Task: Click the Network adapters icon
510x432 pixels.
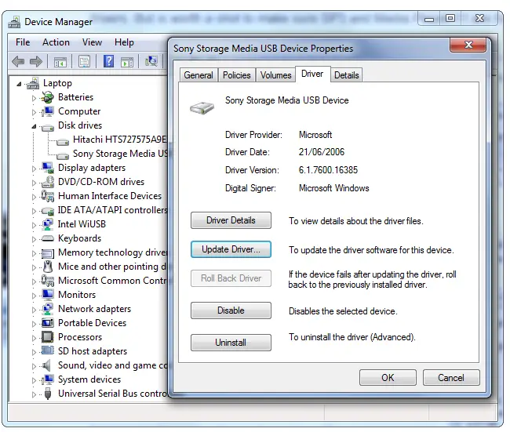Action: pos(48,309)
